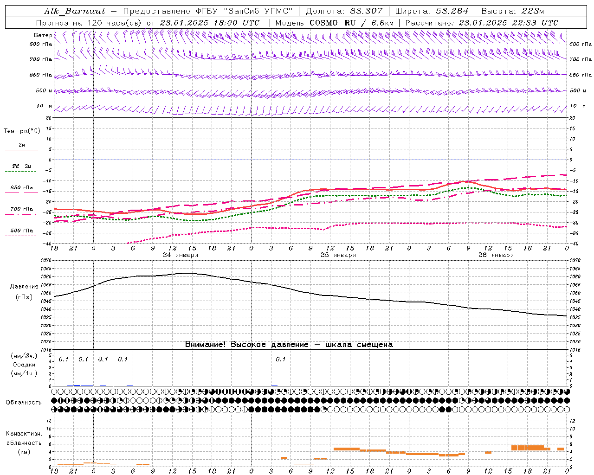
Task: Select the Облачность cloudiness label
Action: 24,403
